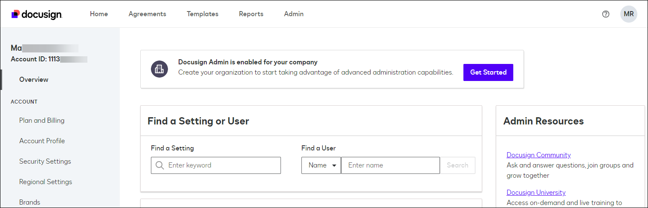The height and width of the screenshot is (208, 648).
Task: Open the Reports menu
Action: point(251,14)
